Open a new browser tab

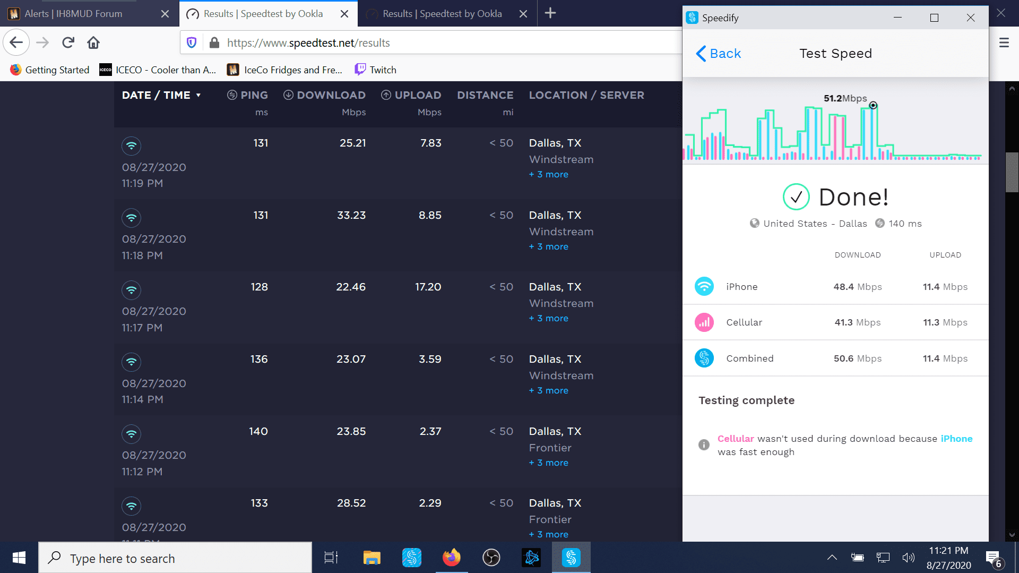550,13
